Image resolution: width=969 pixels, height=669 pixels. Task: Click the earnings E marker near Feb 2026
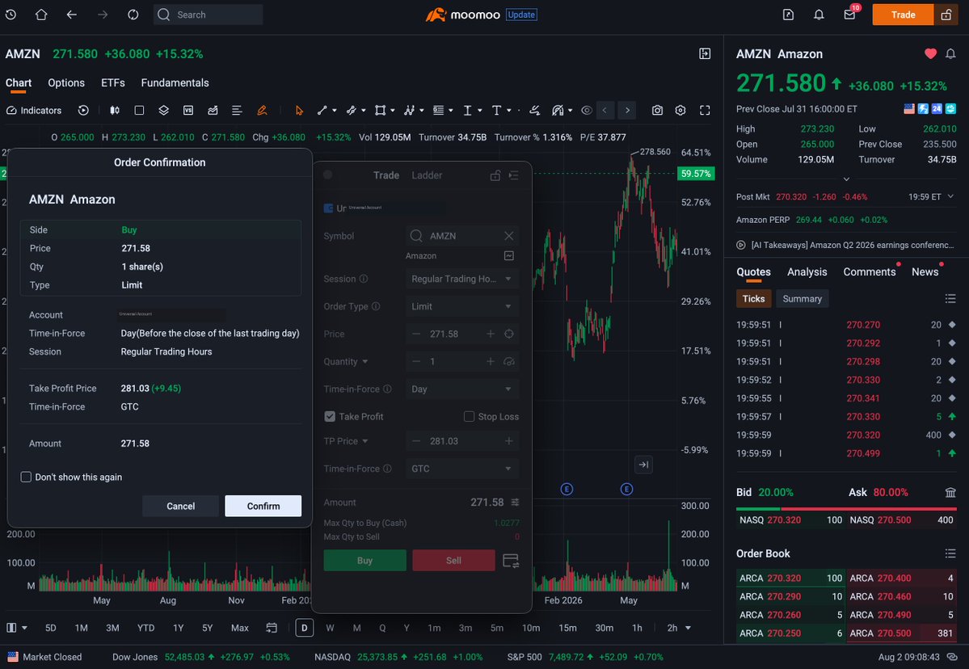click(567, 490)
